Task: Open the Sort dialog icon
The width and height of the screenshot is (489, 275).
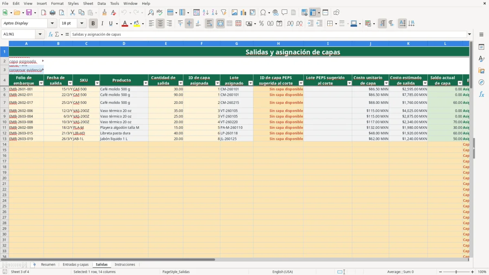Action: (x=196, y=13)
